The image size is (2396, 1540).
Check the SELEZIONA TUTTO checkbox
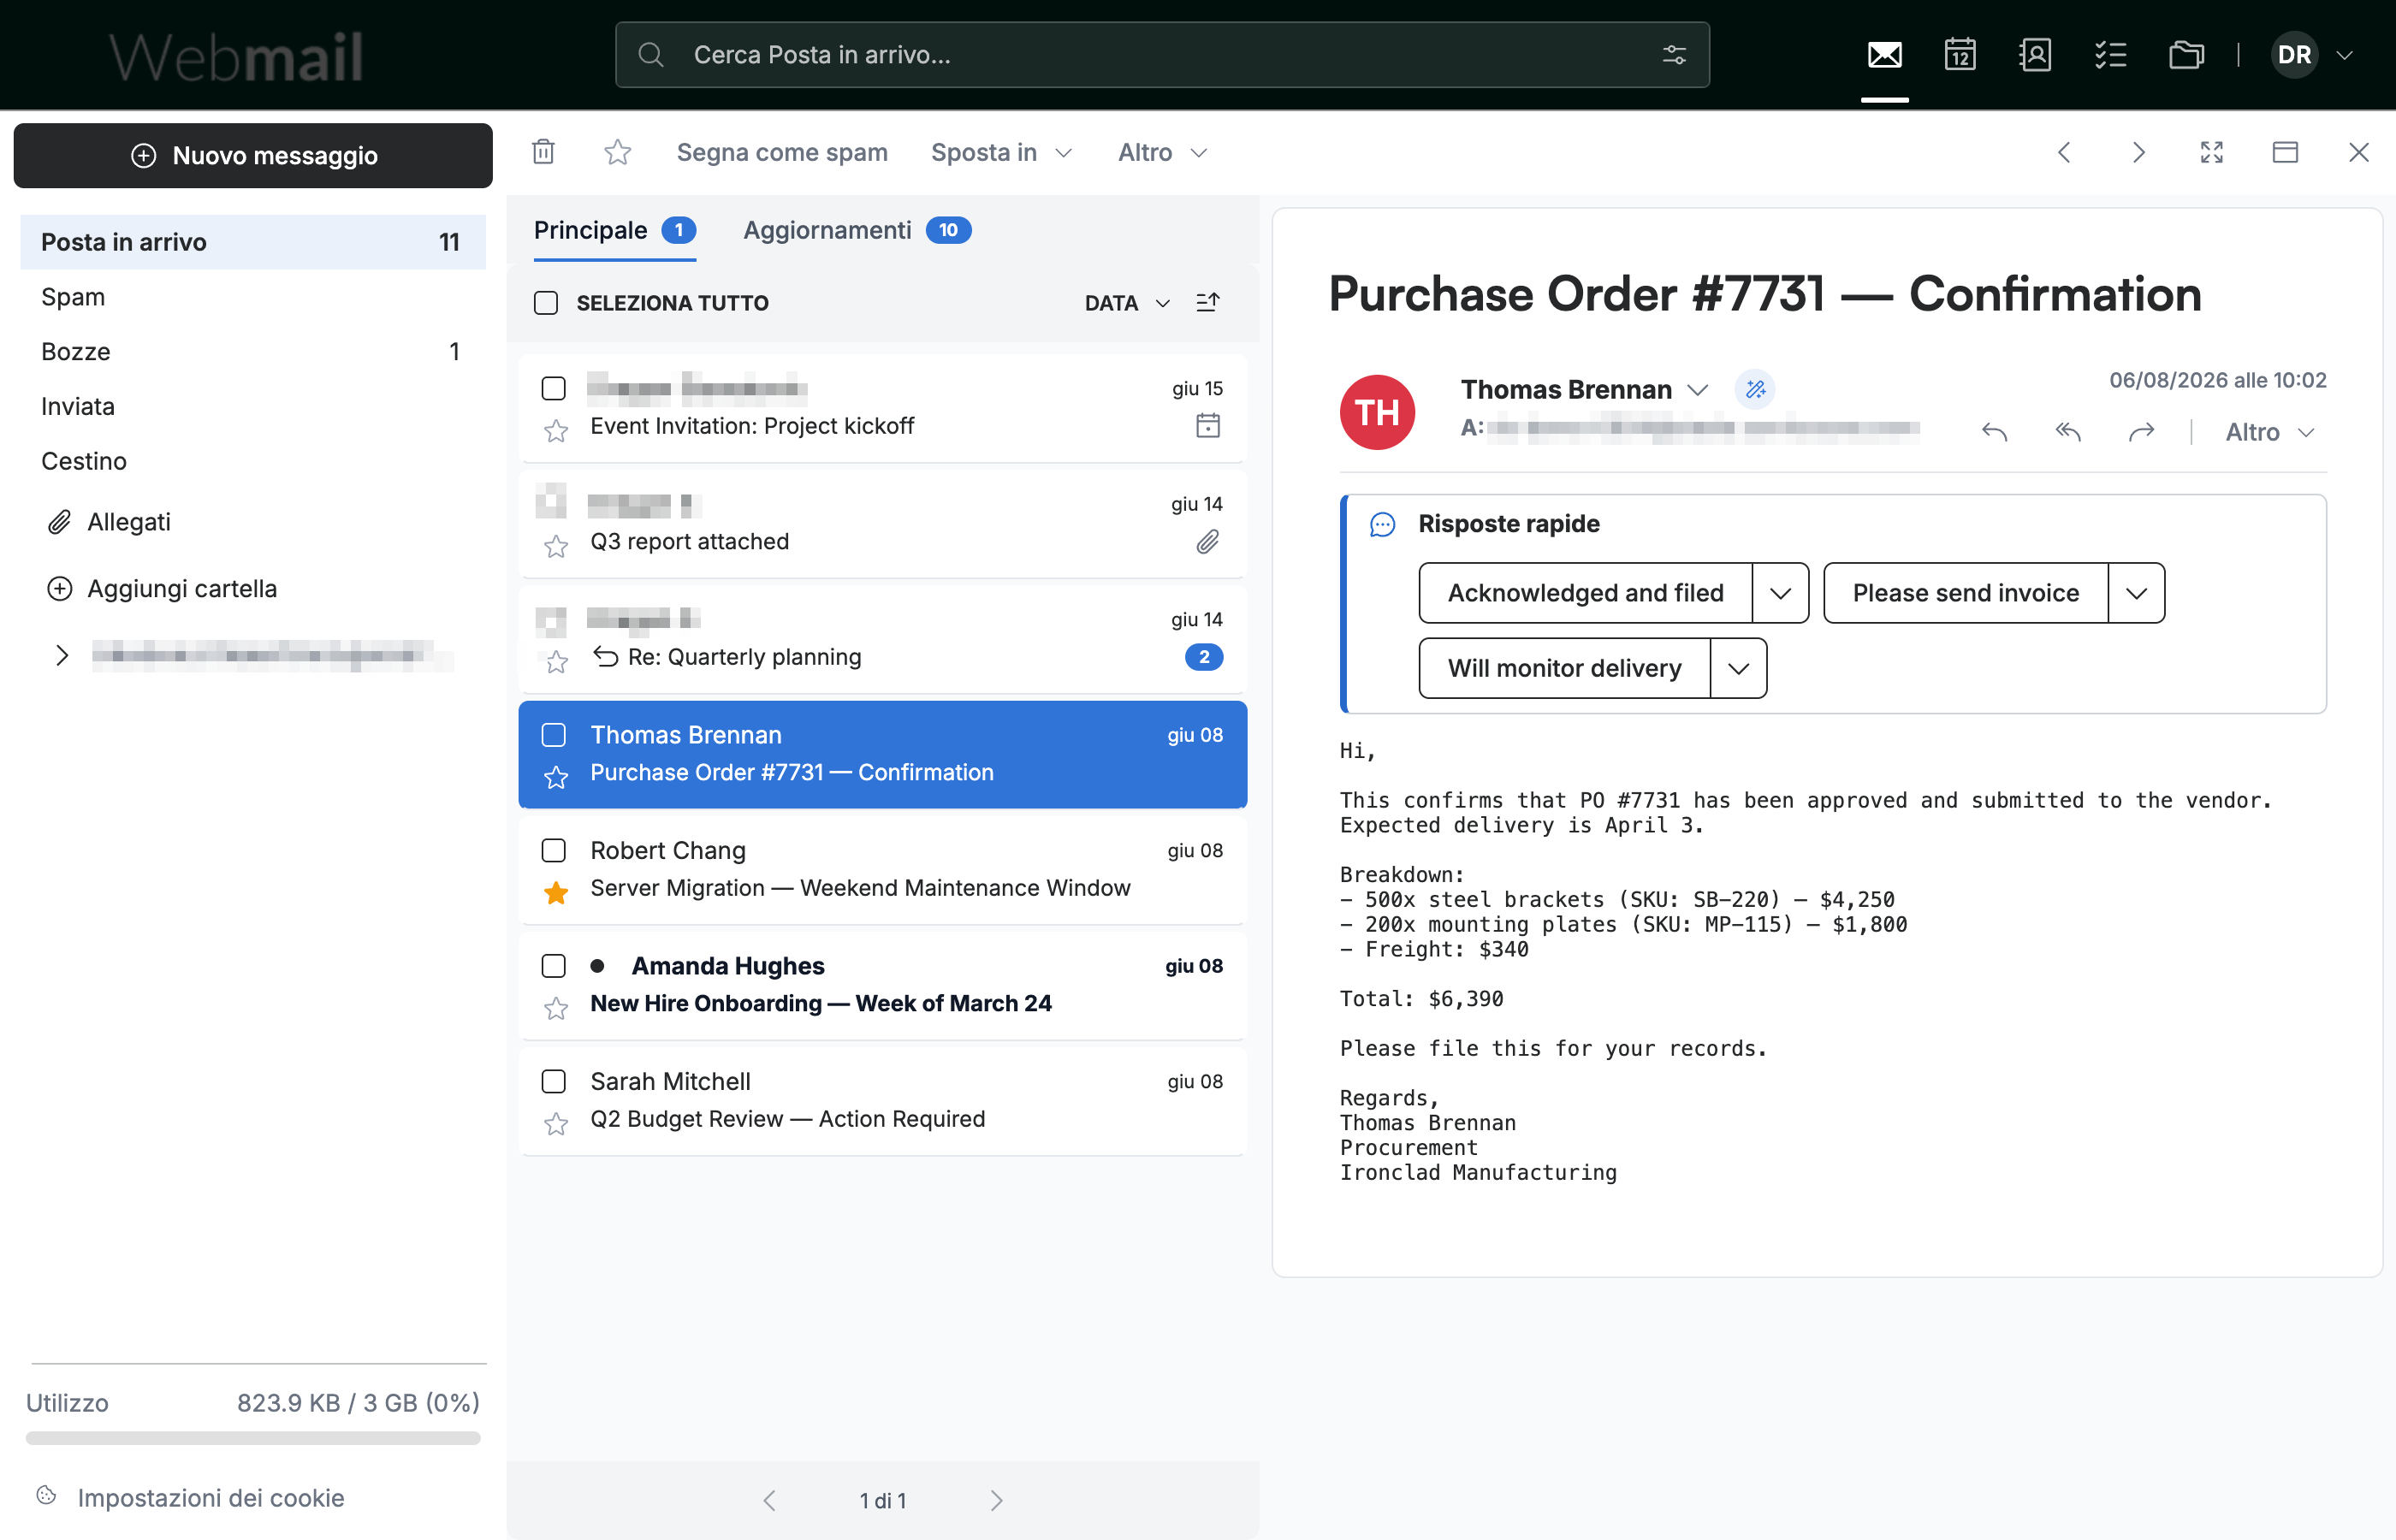[x=546, y=302]
